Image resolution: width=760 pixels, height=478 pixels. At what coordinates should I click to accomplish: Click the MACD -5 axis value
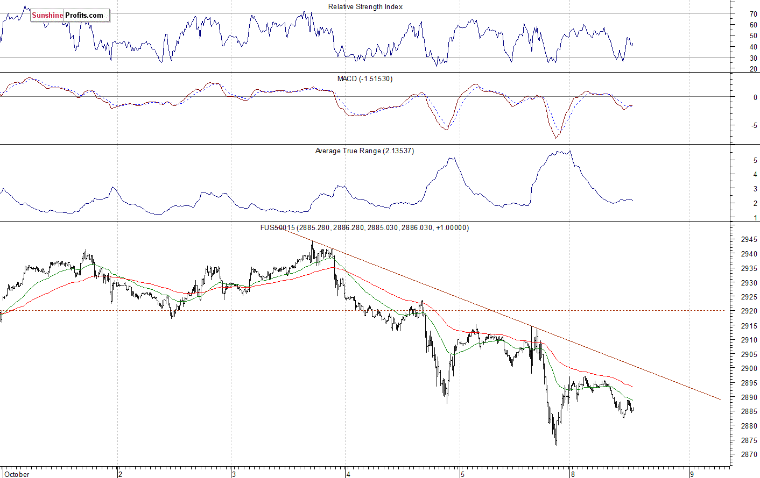754,126
